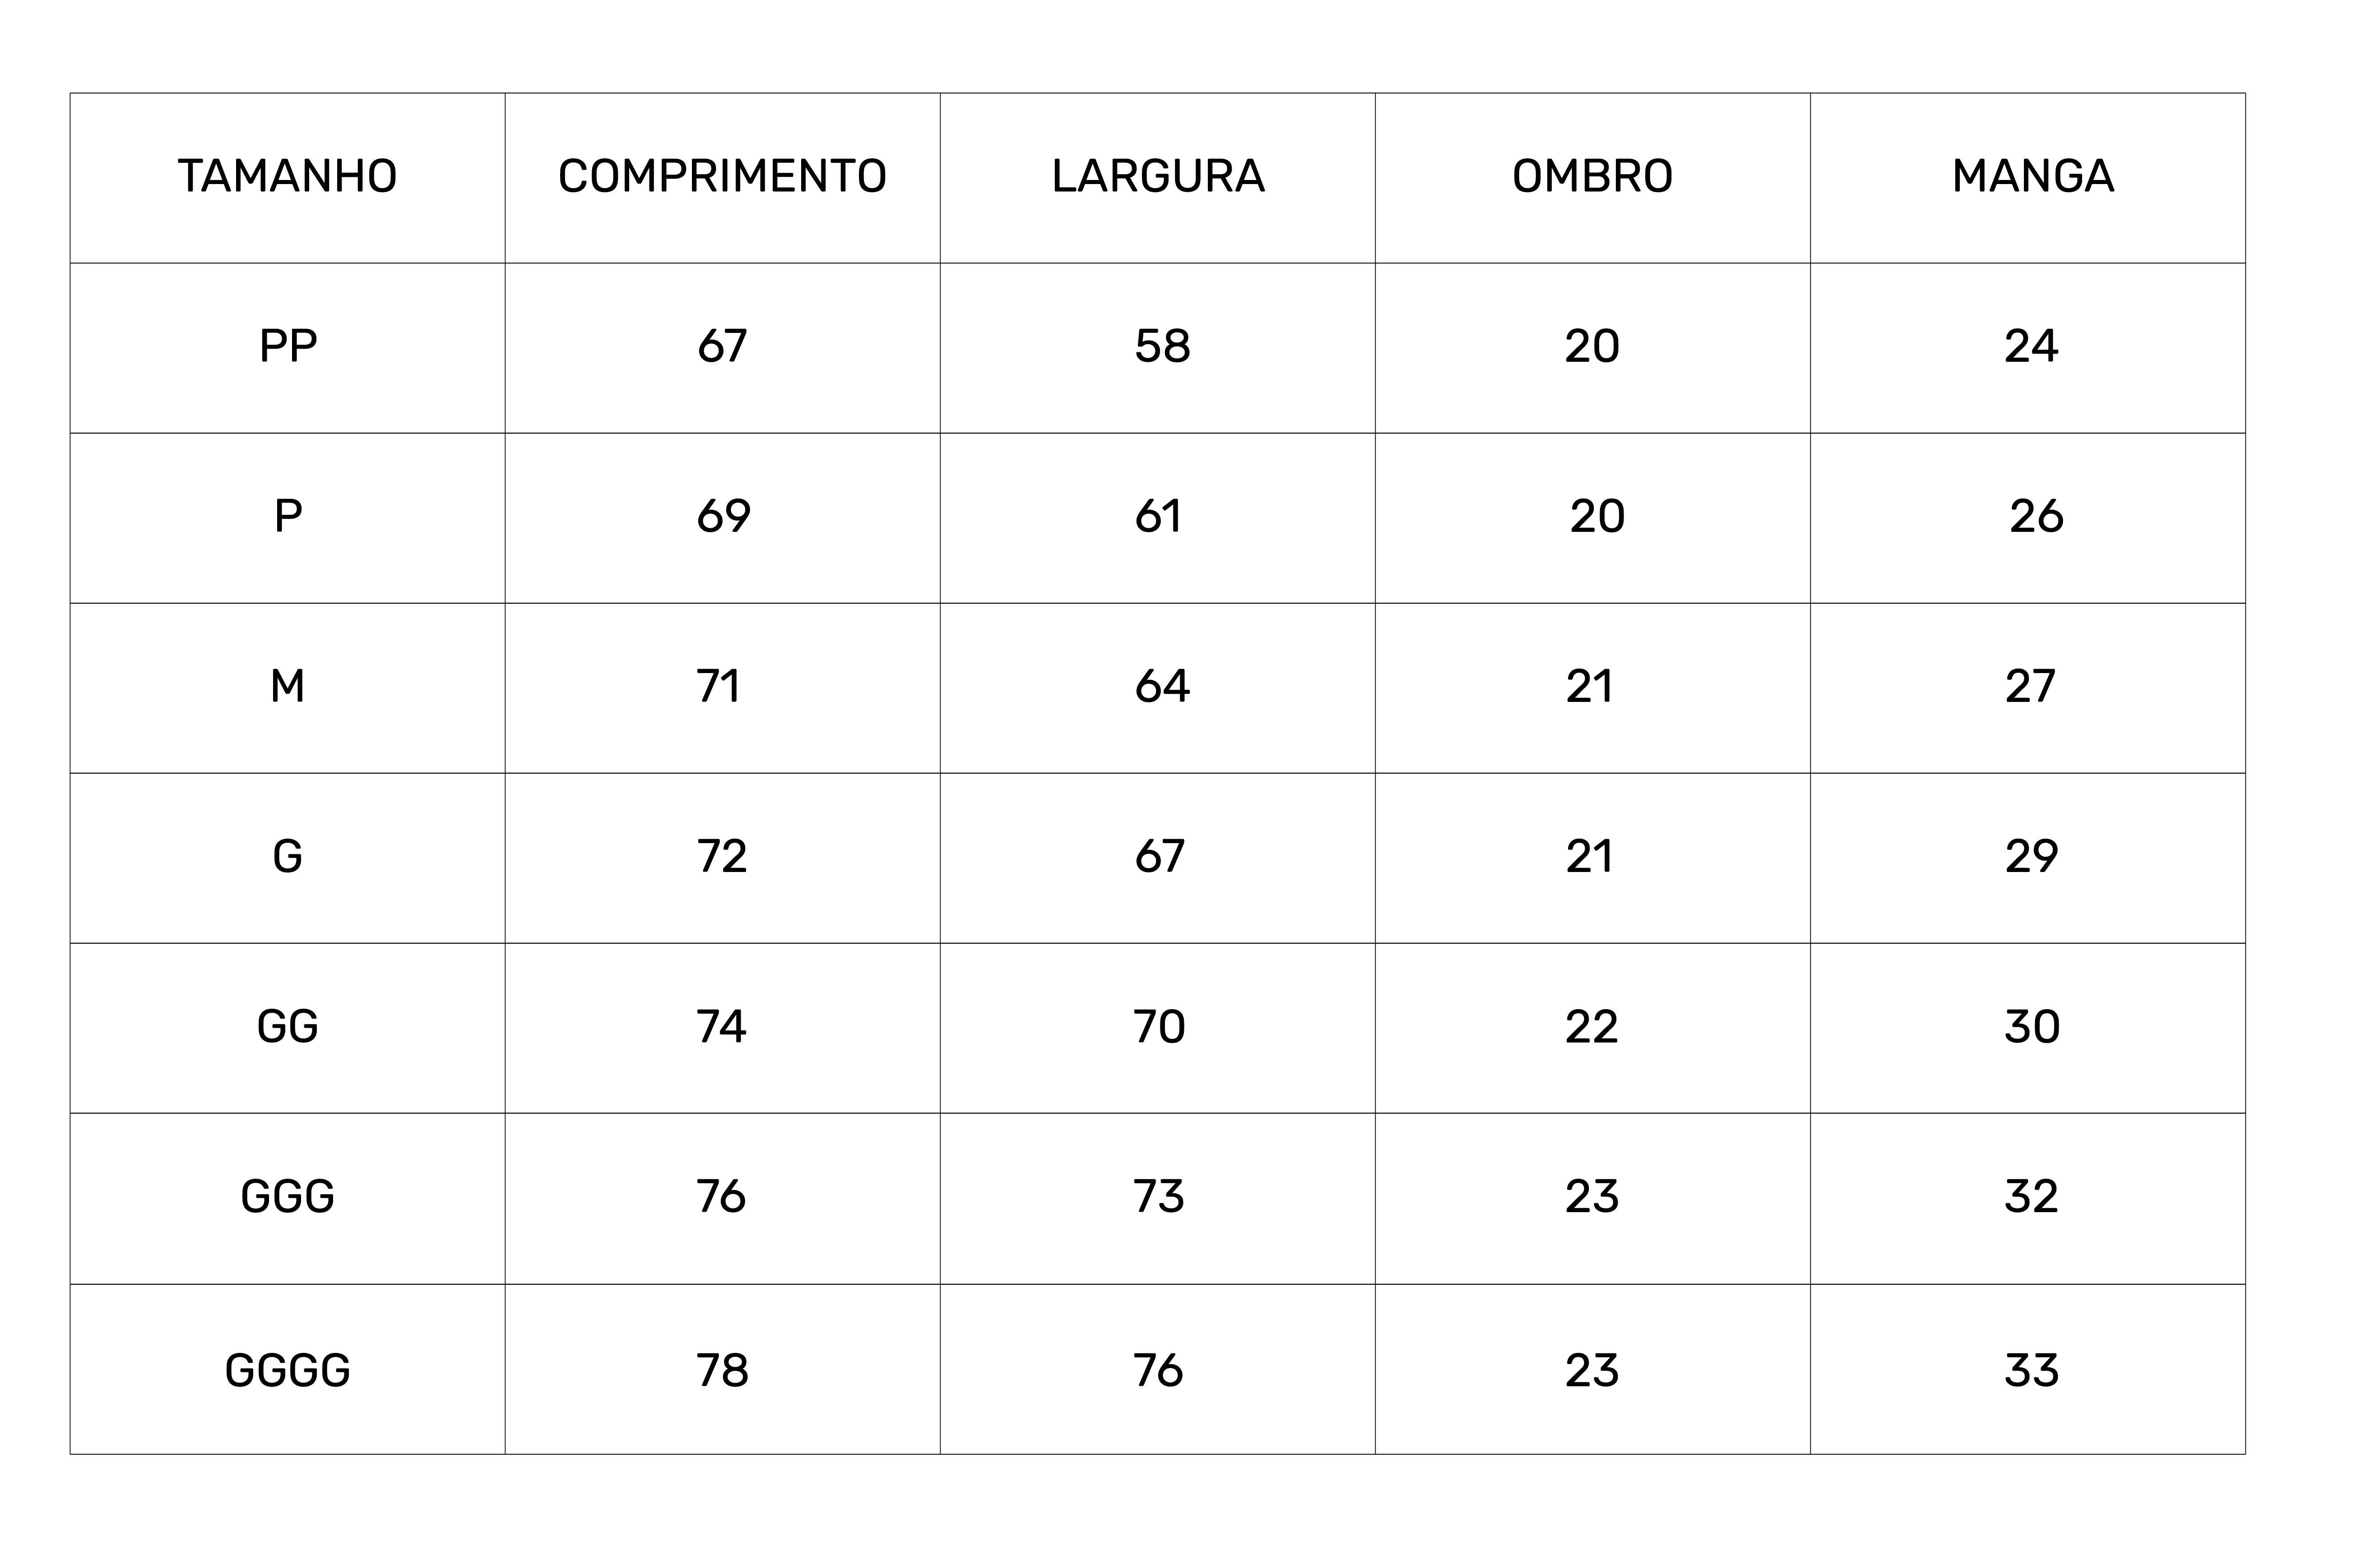Click the G size cell
The image size is (2380, 1541).
tap(288, 857)
